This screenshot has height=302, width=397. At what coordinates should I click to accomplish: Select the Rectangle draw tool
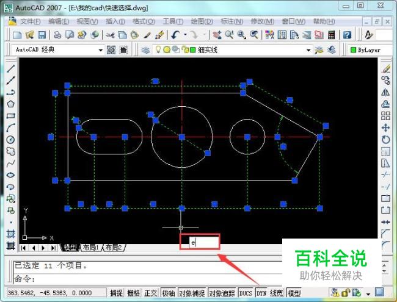pyautogui.click(x=10, y=116)
